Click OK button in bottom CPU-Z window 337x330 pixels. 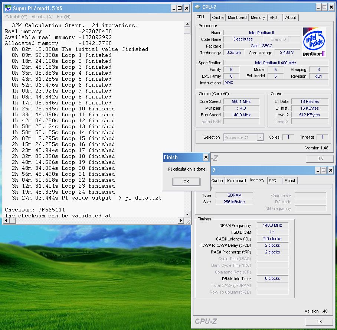[319, 321]
